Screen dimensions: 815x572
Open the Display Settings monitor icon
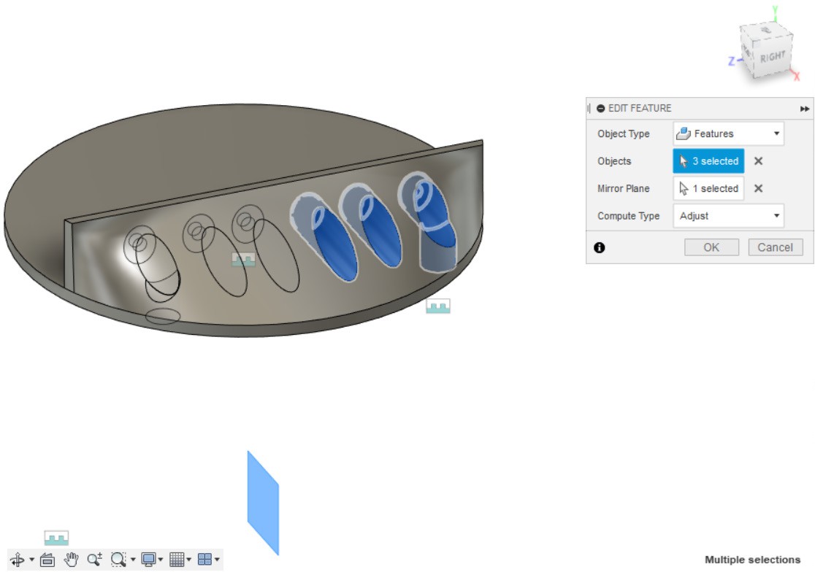(148, 560)
